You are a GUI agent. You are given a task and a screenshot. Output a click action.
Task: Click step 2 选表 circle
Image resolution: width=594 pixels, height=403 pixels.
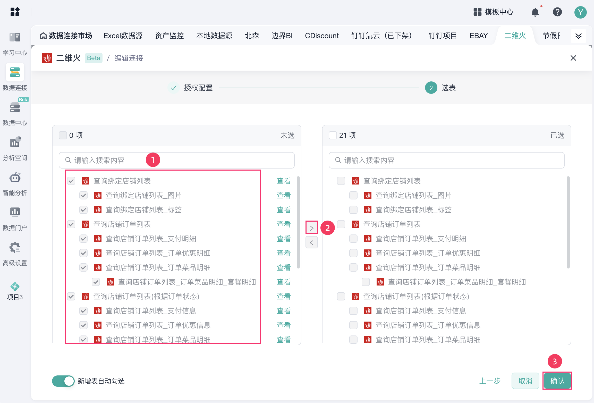click(x=431, y=88)
